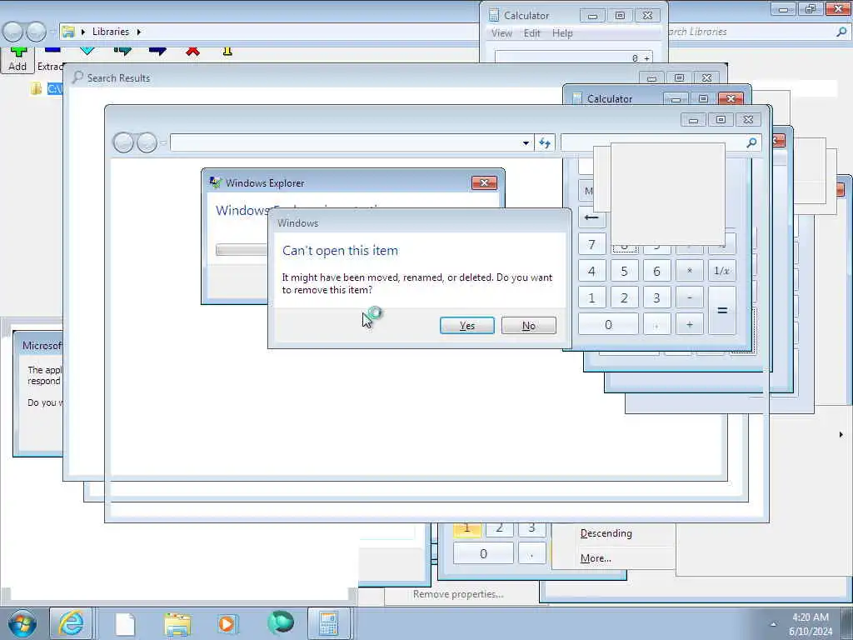The image size is (853, 640).
Task: Click the yellow Info toolbar icon
Action: pos(227,51)
